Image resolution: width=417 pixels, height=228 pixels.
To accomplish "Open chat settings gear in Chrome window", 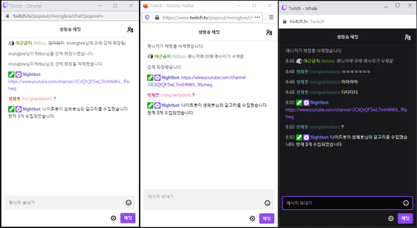I will pos(113,218).
